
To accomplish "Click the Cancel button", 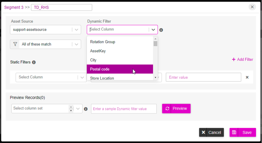I will (212, 132).
